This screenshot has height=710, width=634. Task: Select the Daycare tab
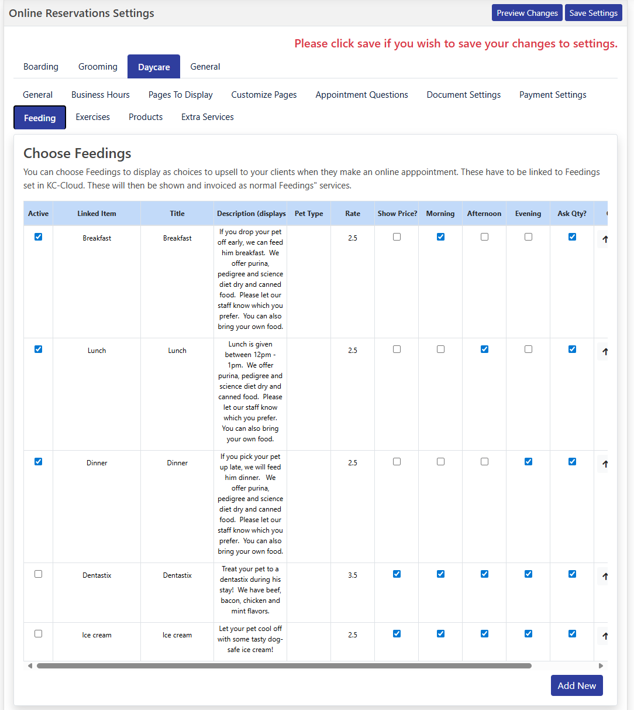(154, 67)
